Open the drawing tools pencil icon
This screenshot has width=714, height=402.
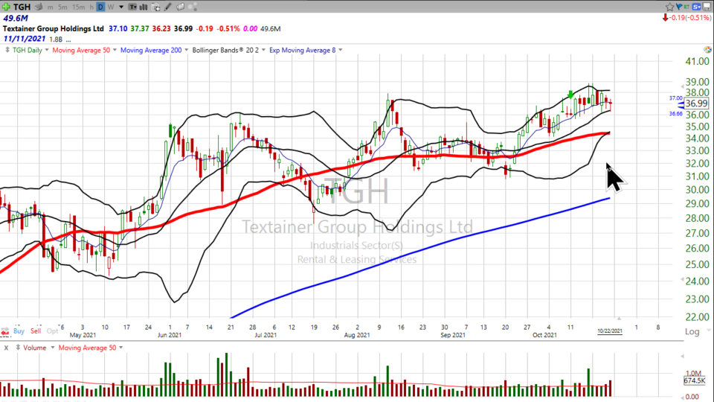169,7
